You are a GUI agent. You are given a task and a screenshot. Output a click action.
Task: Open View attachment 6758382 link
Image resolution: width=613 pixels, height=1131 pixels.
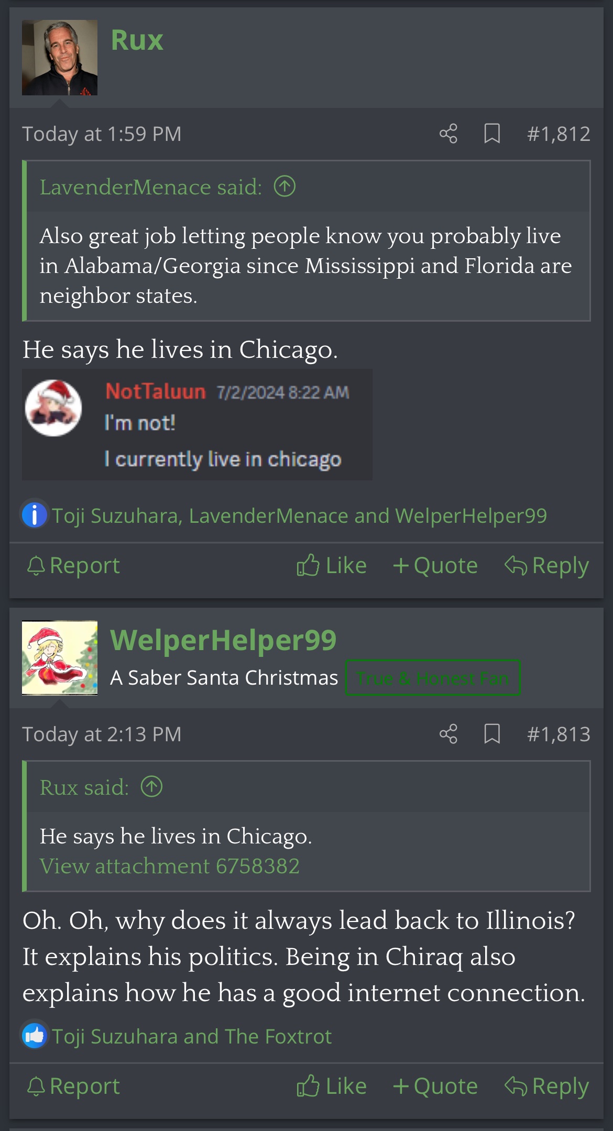pos(170,866)
